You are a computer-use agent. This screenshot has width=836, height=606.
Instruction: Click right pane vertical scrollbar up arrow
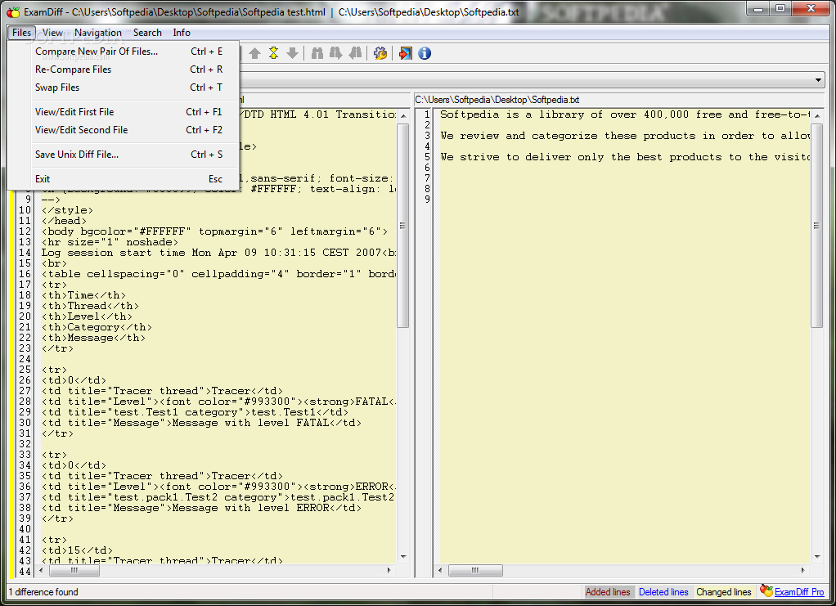point(817,115)
